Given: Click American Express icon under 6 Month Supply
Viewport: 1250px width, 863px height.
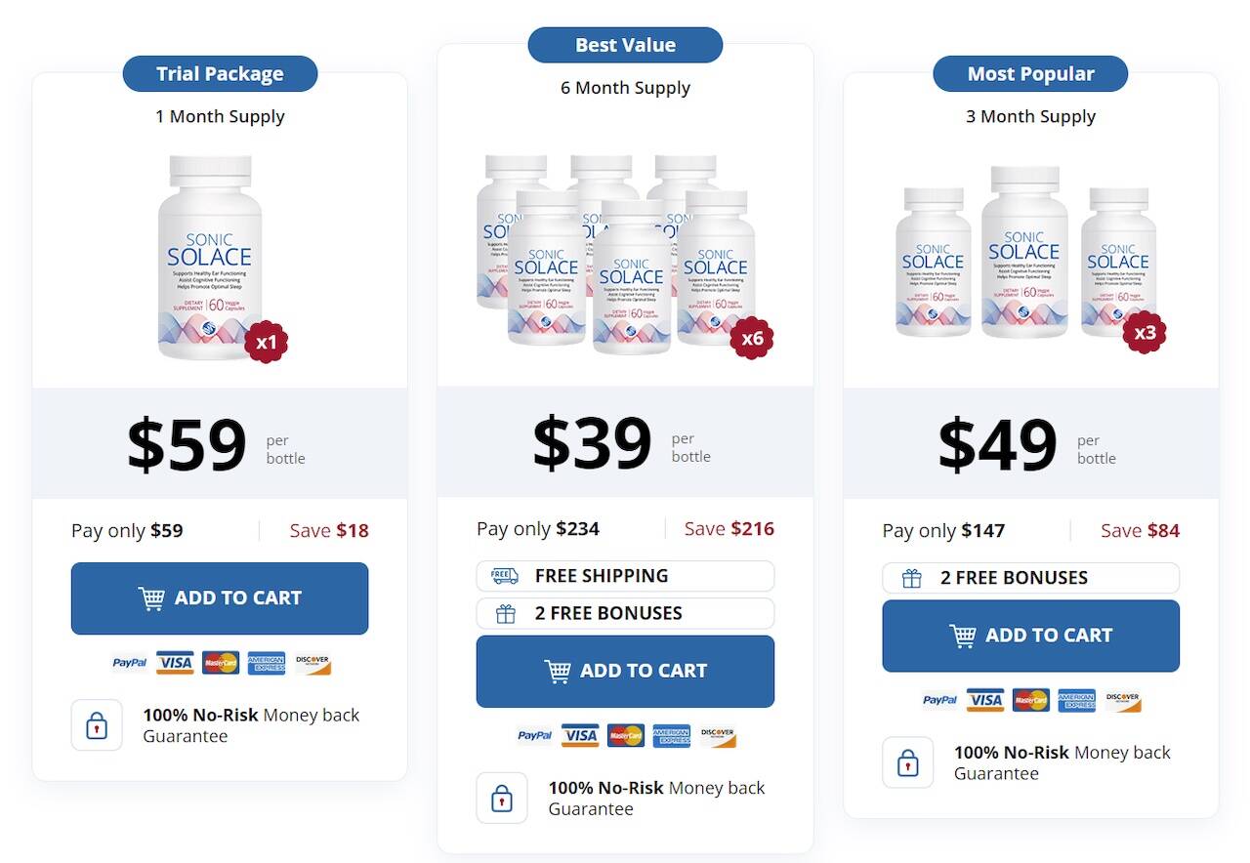Looking at the screenshot, I should click(x=671, y=735).
